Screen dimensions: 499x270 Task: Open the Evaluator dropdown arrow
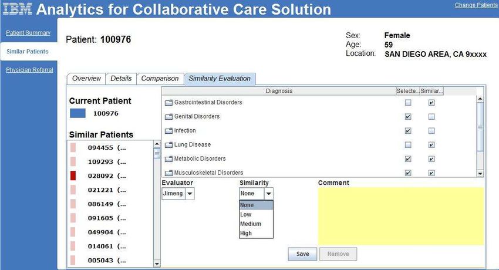190,193
